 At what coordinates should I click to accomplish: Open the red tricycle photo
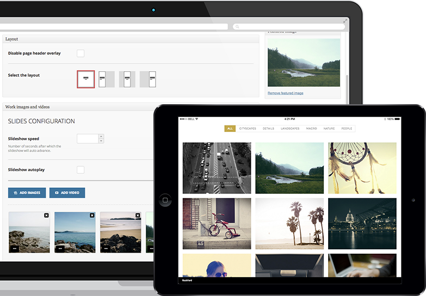[217, 224]
